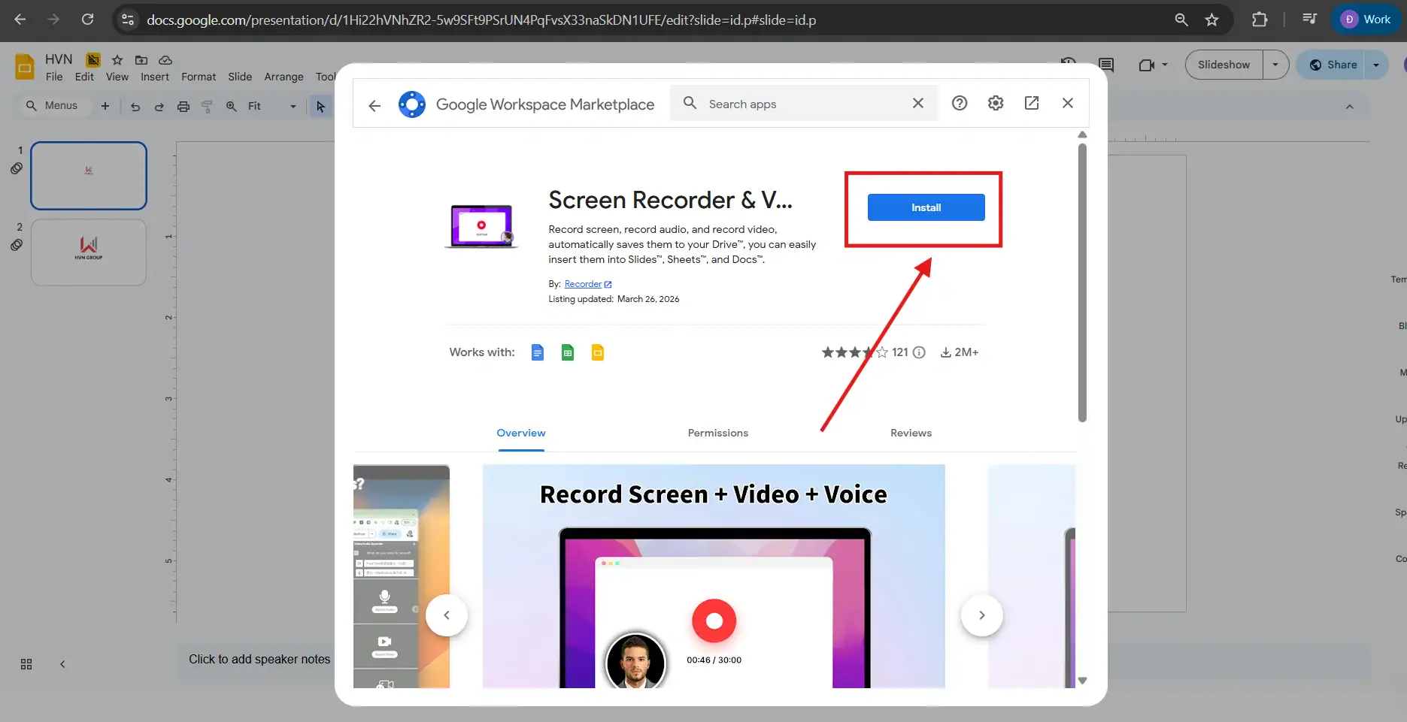Open the Insert menu in Slides
The width and height of the screenshot is (1407, 722).
pyautogui.click(x=155, y=77)
